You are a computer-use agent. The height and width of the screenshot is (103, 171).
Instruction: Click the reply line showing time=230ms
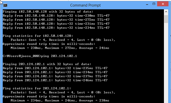click(56, 16)
